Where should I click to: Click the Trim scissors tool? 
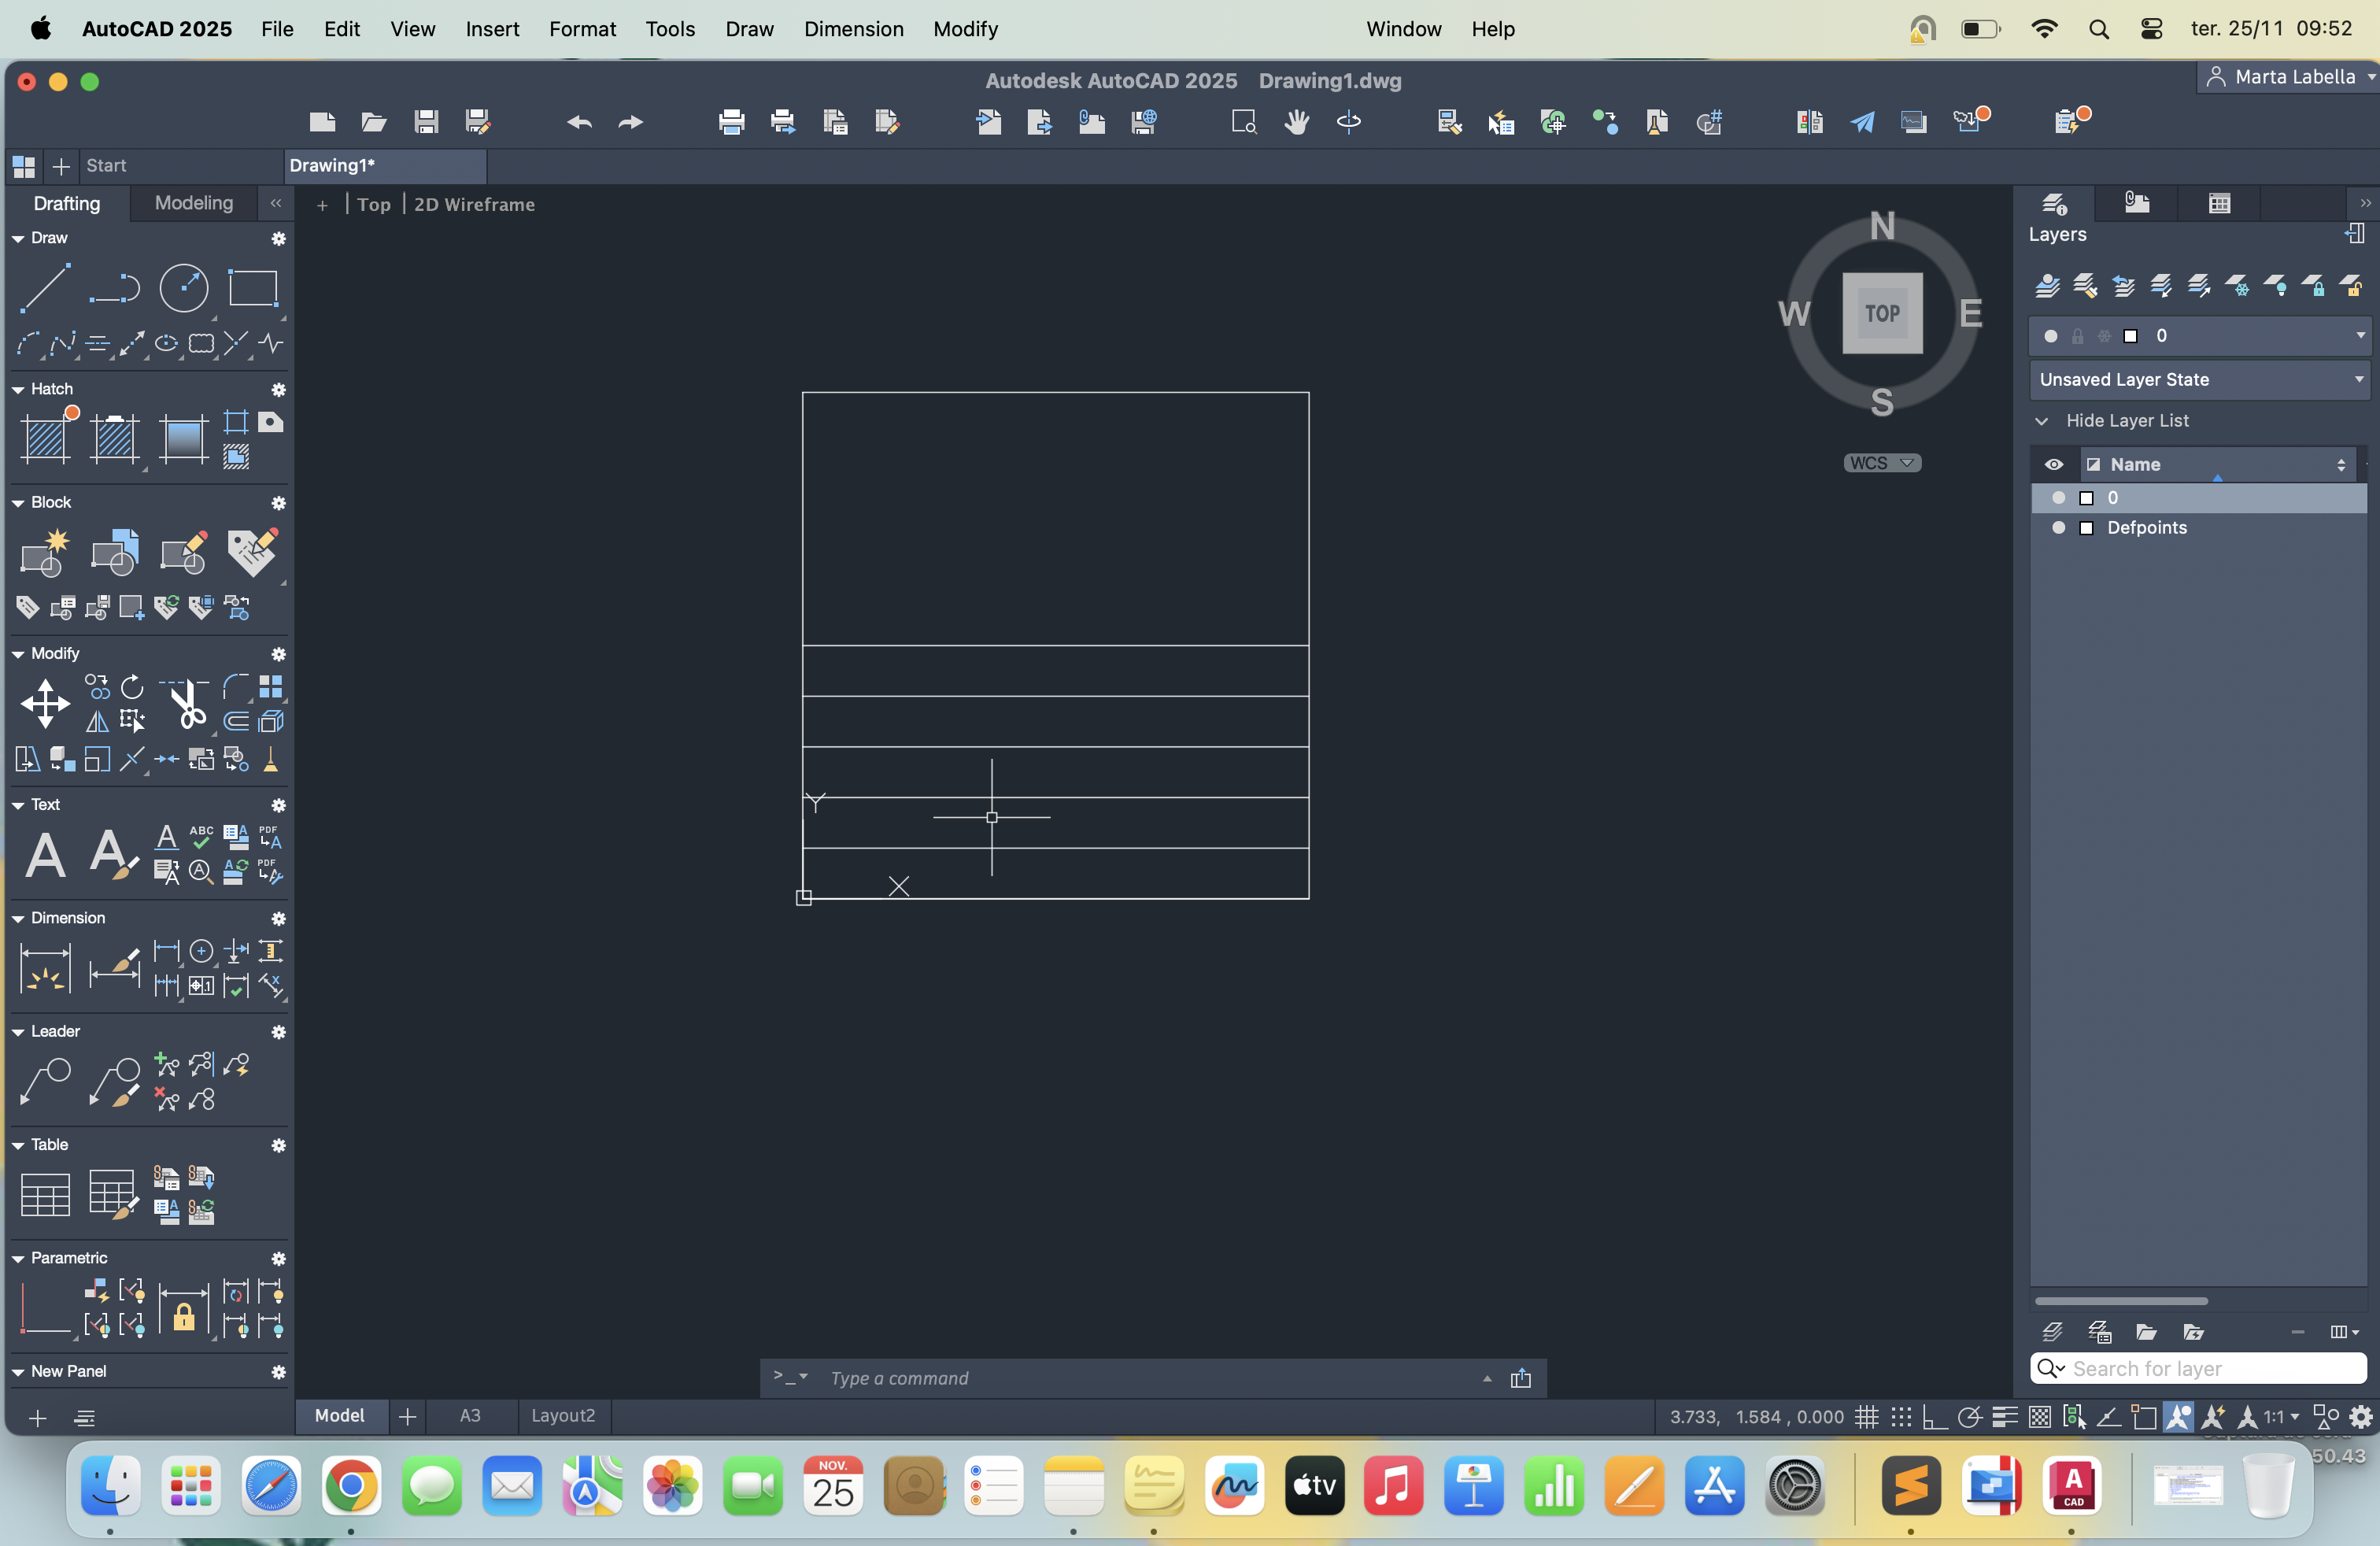click(x=186, y=704)
